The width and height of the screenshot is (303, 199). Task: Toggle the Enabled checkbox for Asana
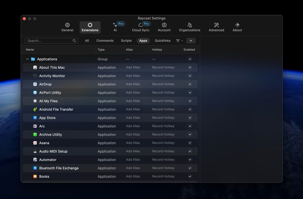pos(190,143)
